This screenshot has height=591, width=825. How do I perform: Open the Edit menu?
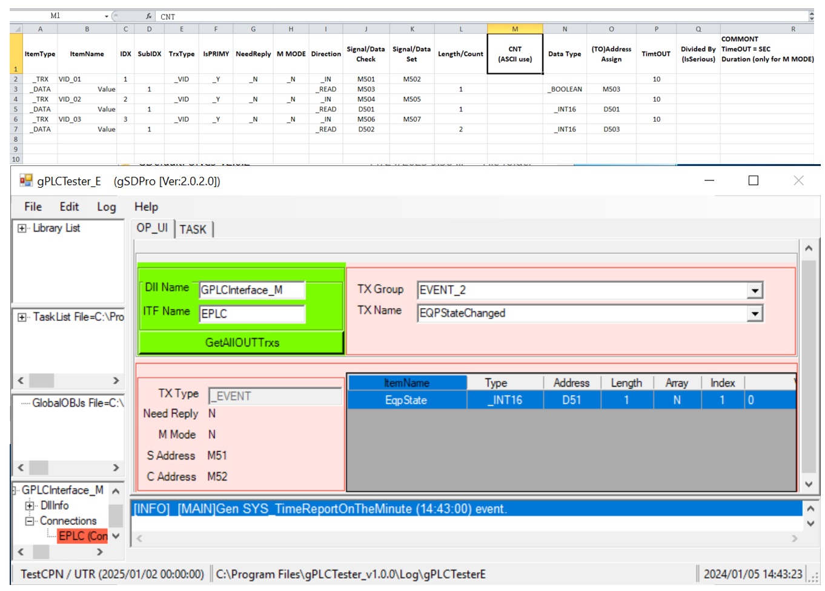[x=69, y=207]
